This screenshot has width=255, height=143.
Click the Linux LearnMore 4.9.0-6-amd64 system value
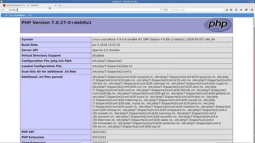[153, 39]
